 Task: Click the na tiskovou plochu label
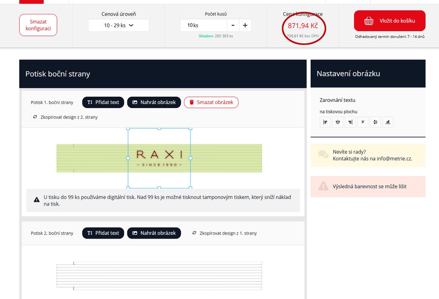(x=338, y=111)
